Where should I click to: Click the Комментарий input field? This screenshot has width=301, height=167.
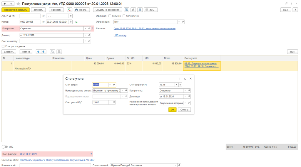pos(55,165)
